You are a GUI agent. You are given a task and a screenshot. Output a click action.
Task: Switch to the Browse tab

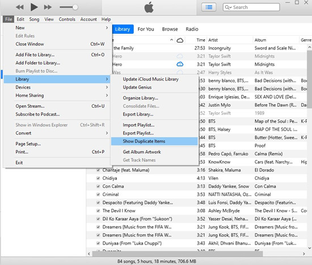(170, 29)
